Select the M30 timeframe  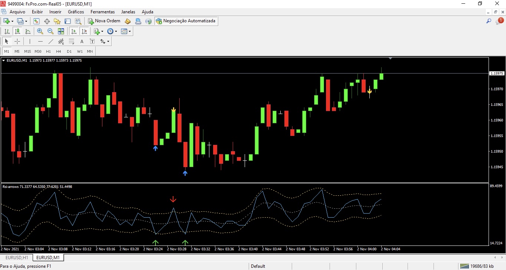tap(38, 51)
